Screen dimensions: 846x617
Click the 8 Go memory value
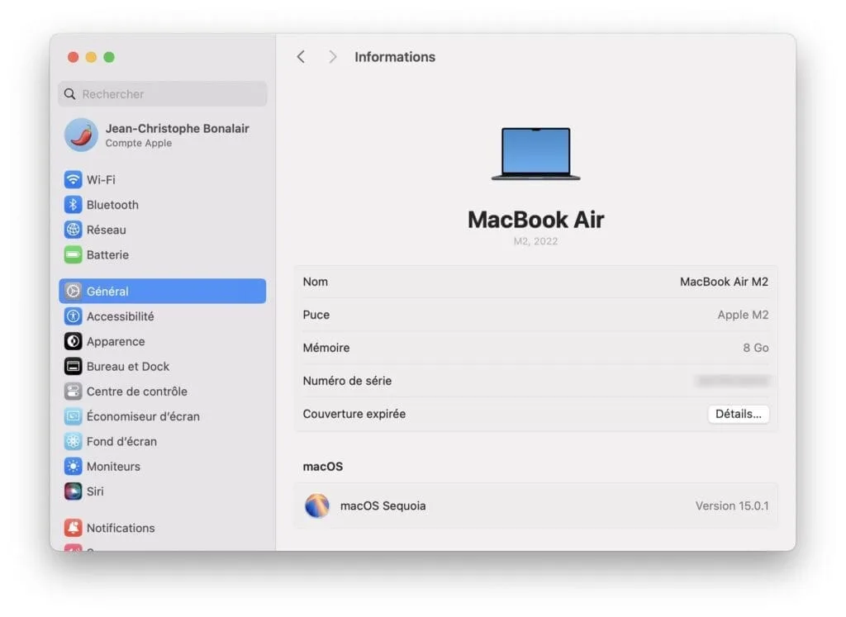756,348
